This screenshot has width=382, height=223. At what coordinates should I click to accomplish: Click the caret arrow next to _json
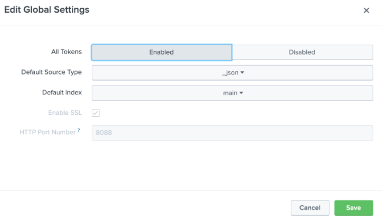[x=242, y=72]
